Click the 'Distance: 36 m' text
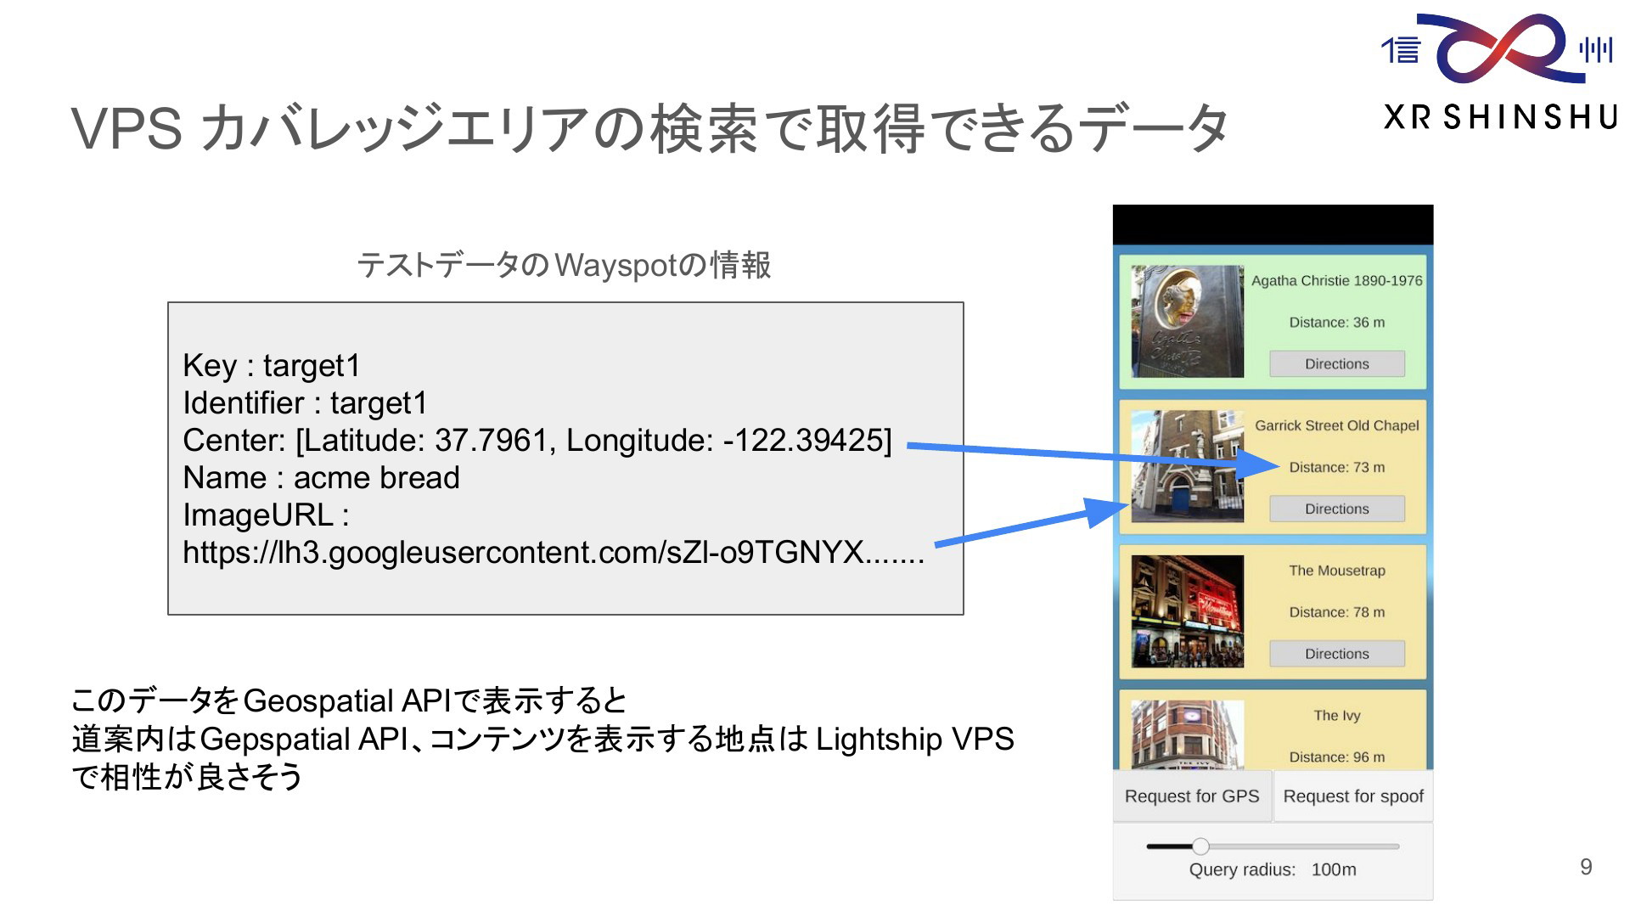 coord(1337,323)
